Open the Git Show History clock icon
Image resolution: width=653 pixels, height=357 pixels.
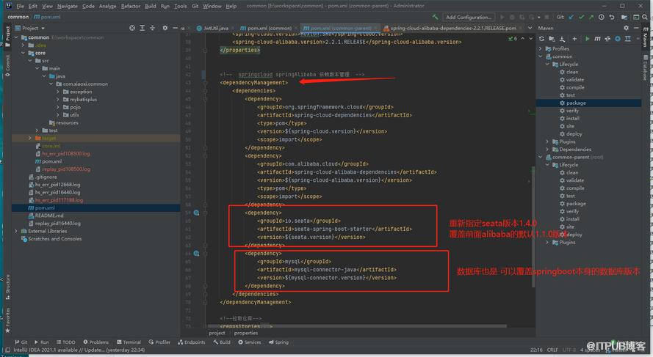tap(602, 17)
